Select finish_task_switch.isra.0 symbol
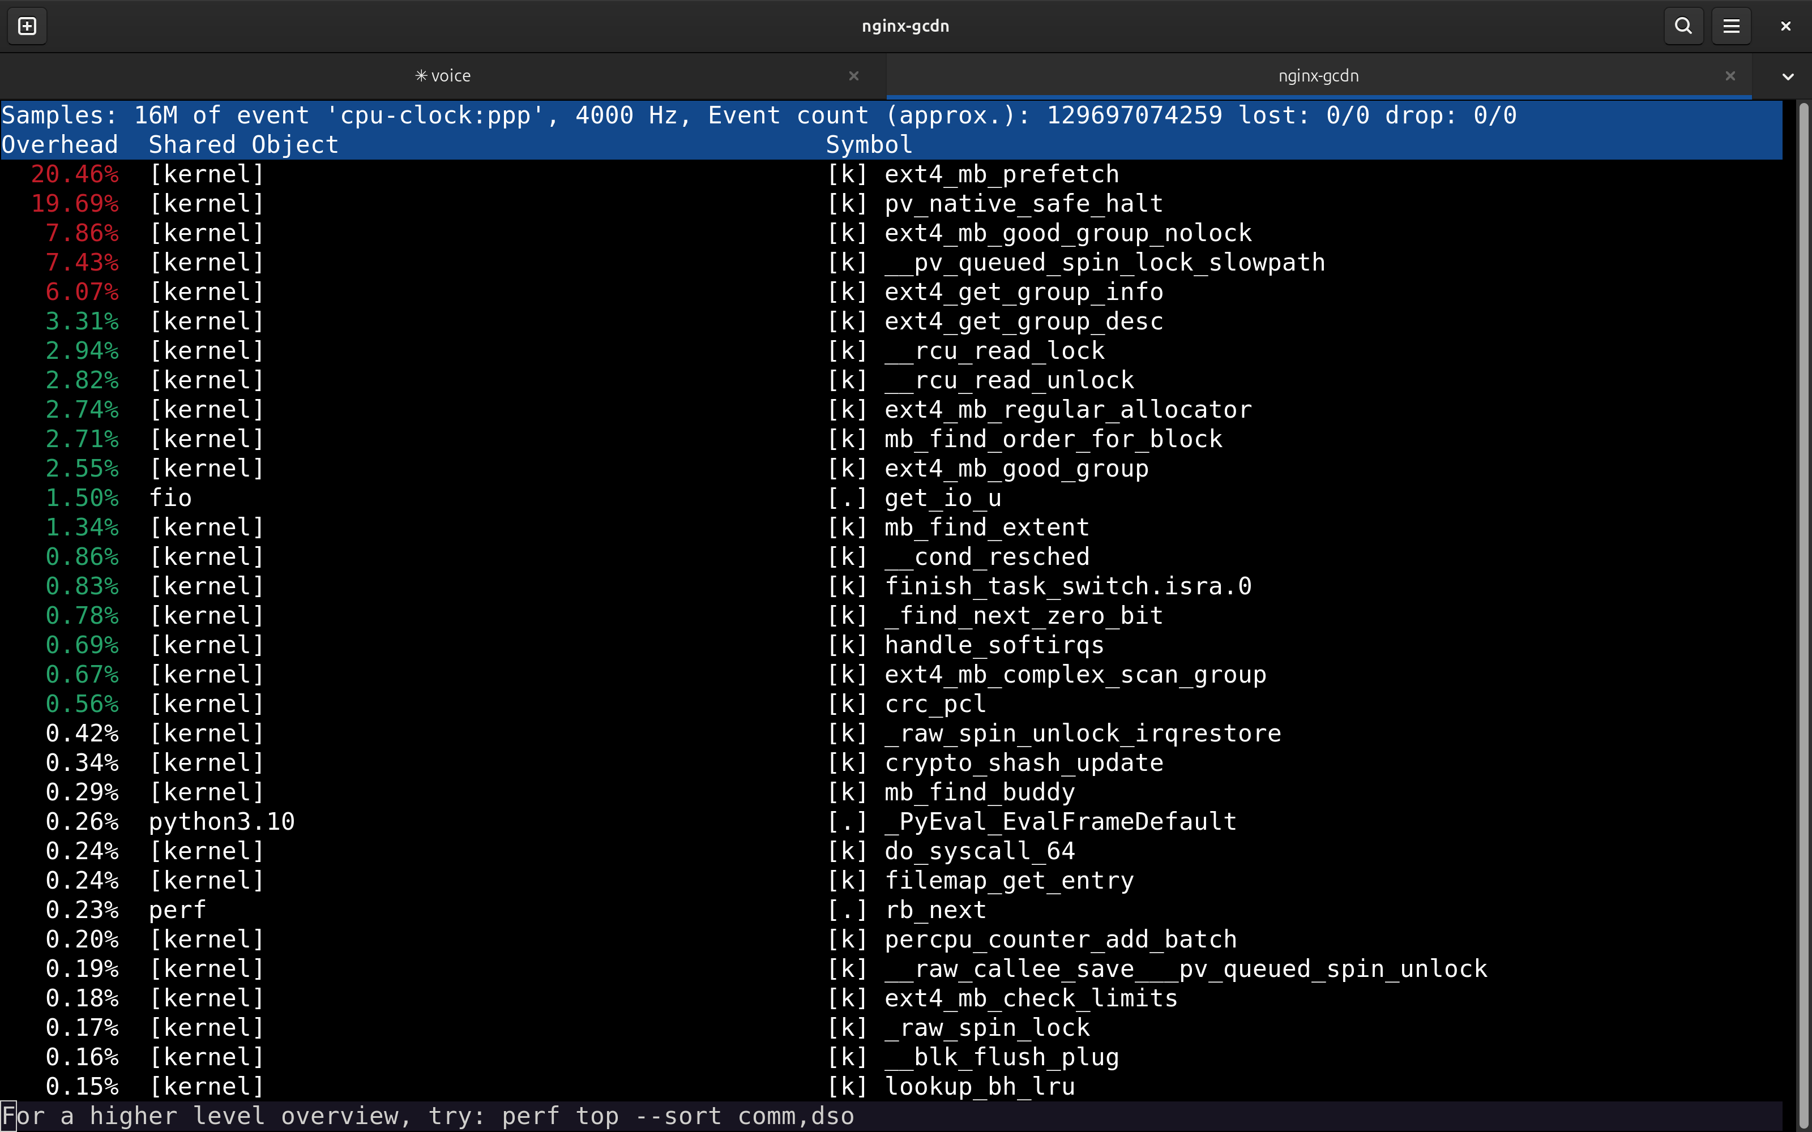Viewport: 1812px width, 1132px height. click(x=1068, y=586)
